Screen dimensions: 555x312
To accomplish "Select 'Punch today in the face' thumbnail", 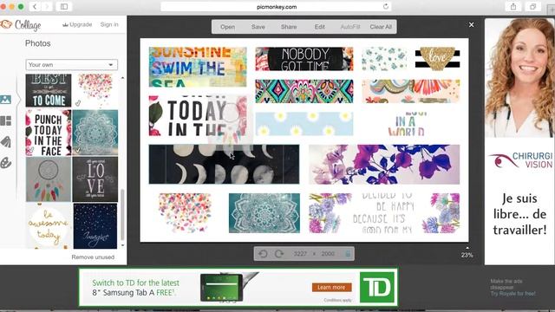I will 49,133.
